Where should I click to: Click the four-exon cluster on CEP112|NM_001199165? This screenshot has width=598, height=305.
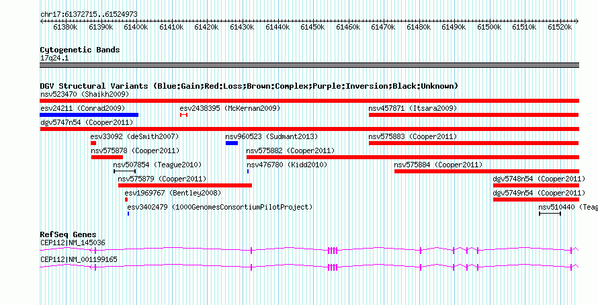[333, 267]
